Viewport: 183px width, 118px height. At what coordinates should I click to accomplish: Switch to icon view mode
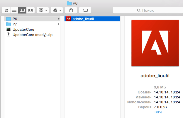[x=6, y=10]
